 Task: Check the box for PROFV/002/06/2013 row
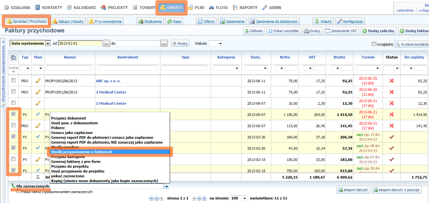coord(14,80)
